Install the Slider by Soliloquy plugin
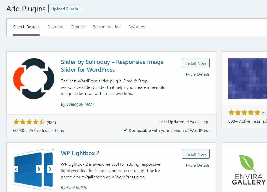The image size is (267, 192). pos(196,63)
